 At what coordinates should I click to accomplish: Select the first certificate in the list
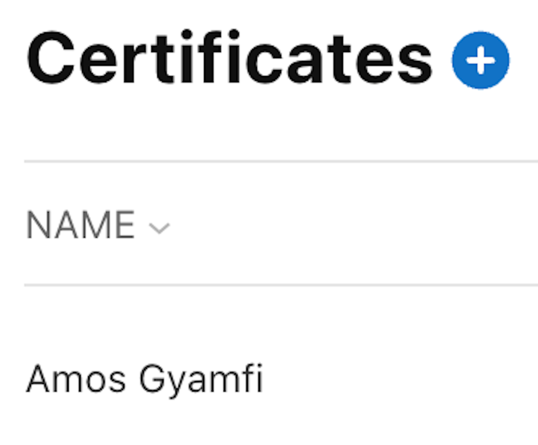coord(145,379)
